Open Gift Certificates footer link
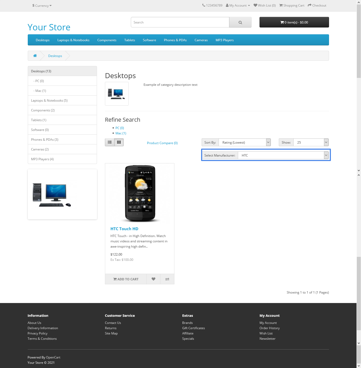361x368 pixels. tap(193, 328)
